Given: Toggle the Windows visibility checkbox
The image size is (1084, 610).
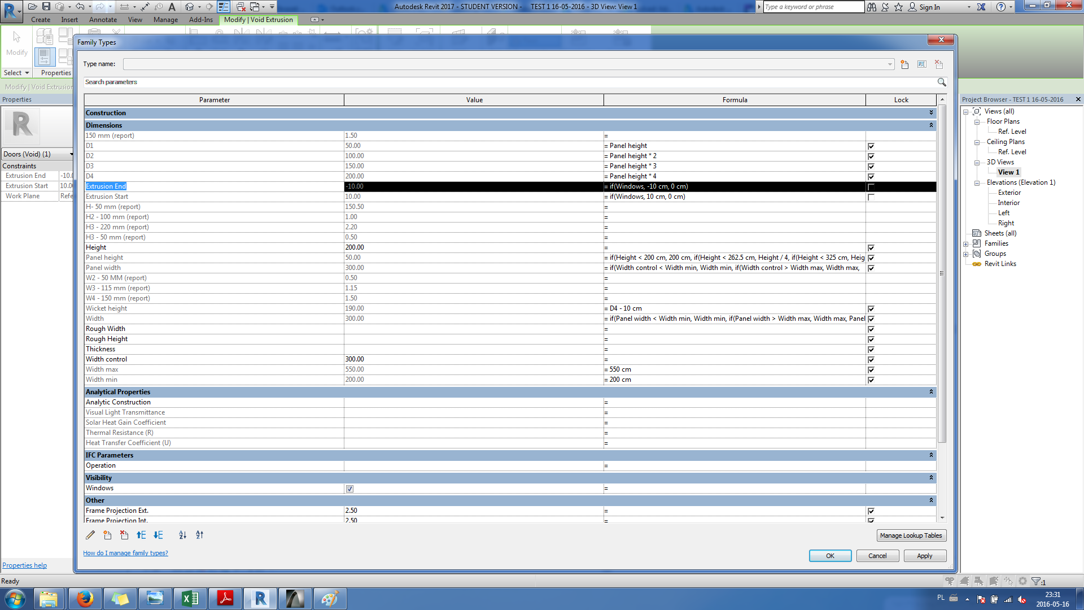Looking at the screenshot, I should pos(349,489).
